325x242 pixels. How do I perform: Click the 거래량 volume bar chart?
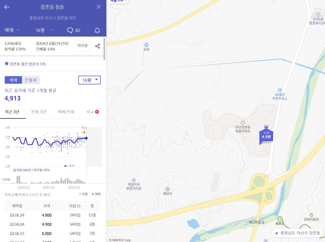[49, 180]
